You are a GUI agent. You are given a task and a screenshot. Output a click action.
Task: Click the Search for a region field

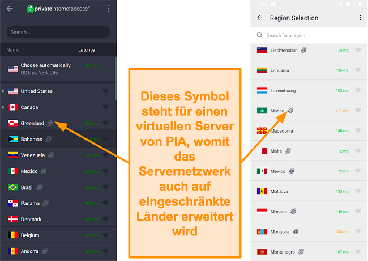tap(309, 35)
